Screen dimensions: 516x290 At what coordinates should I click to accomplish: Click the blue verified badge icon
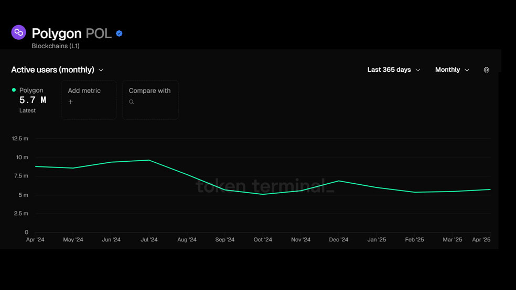pyautogui.click(x=119, y=34)
